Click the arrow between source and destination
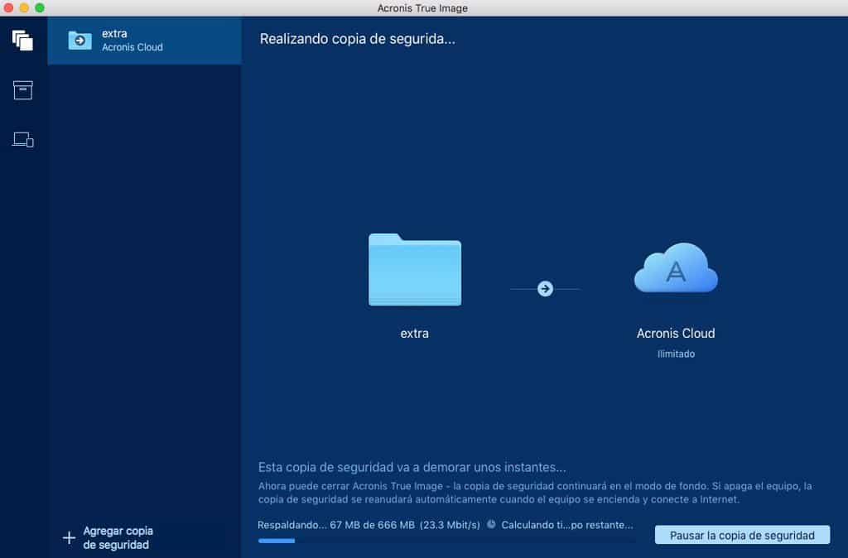The width and height of the screenshot is (848, 558). [x=545, y=289]
